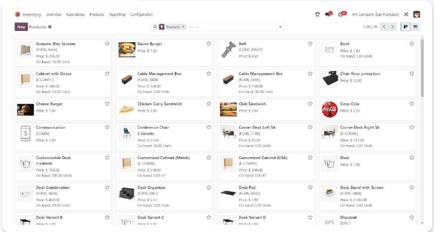Viewport: 434px width, 232px height.
Task: Favorite the Bacon Burger product
Action: (x=209, y=43)
